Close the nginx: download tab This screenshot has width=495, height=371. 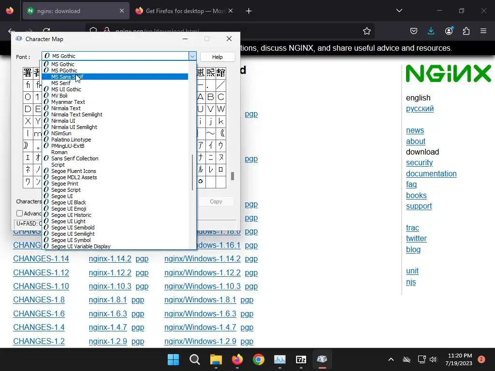click(122, 11)
